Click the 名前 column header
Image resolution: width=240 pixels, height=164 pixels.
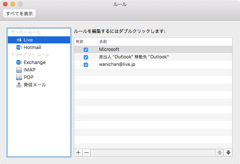point(103,41)
